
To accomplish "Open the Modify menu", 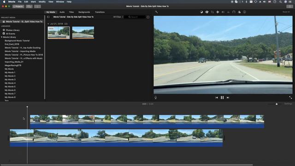I will click(x=42, y=2).
